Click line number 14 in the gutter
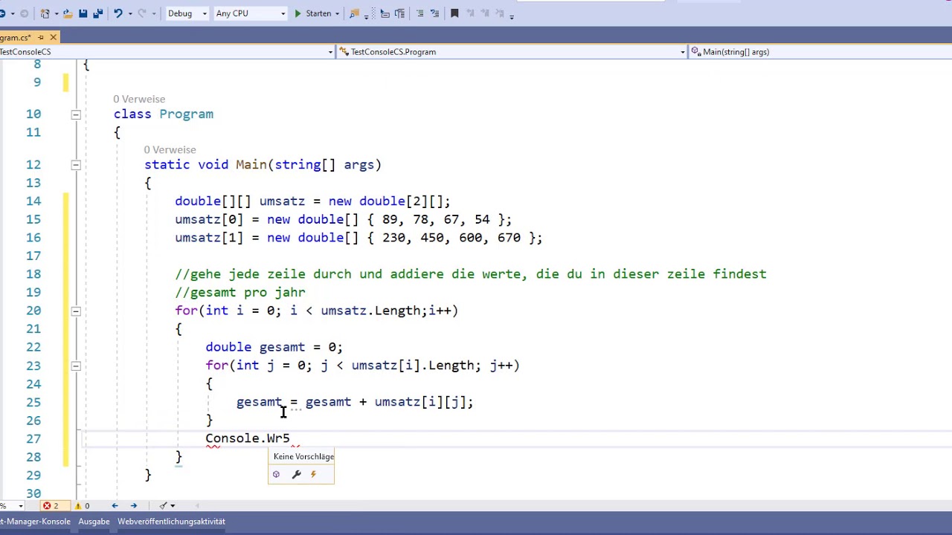 click(x=33, y=201)
